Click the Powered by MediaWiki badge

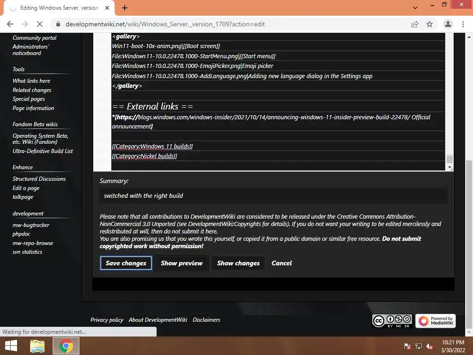pyautogui.click(x=435, y=321)
